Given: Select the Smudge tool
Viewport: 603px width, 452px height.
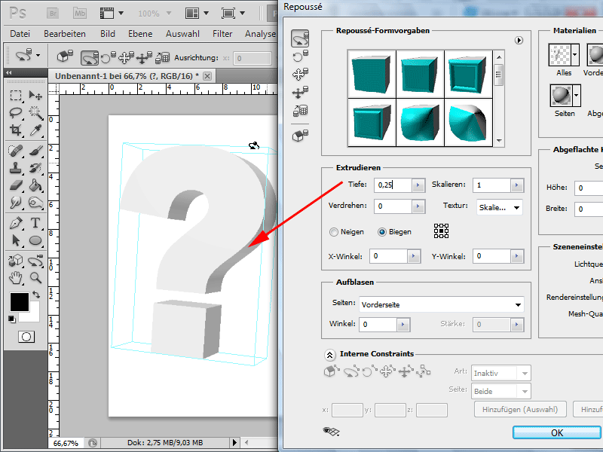Looking at the screenshot, I should (16, 203).
